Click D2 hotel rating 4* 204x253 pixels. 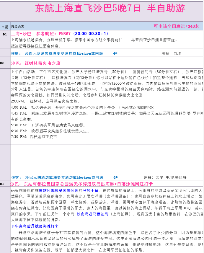click(x=115, y=177)
